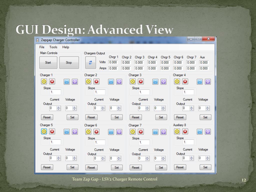Screen dimensions: 256x192
Task: Click the blue icon in Charger 7 panel
Action: [155, 132]
